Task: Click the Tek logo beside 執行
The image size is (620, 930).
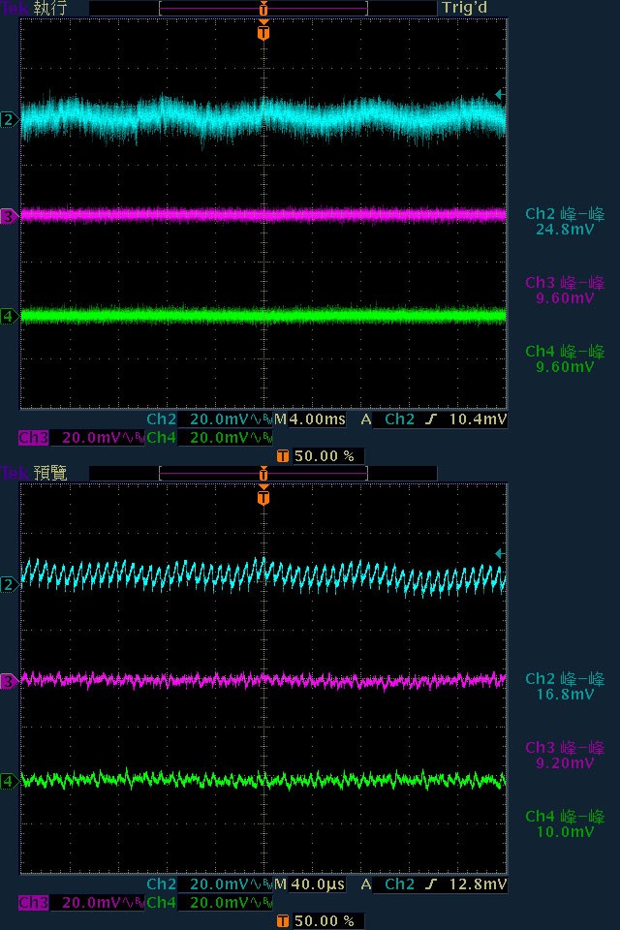Action: (x=15, y=9)
